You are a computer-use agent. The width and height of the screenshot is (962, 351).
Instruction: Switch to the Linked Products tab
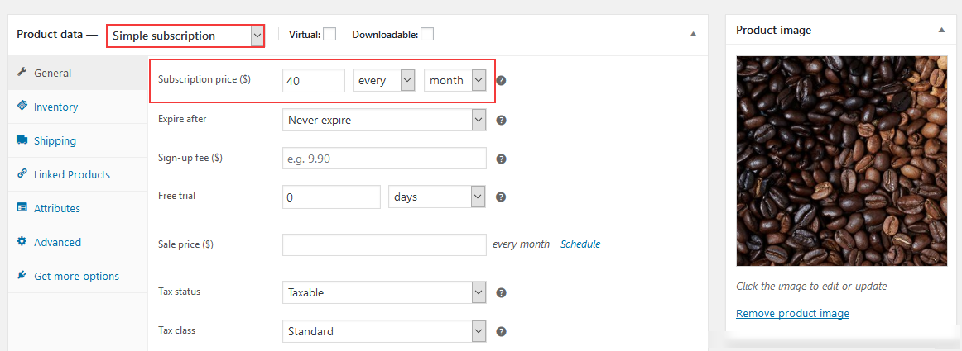[x=72, y=174]
